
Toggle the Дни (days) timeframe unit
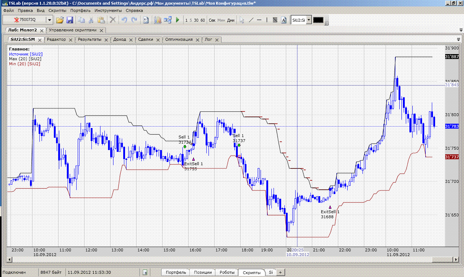(x=231, y=20)
